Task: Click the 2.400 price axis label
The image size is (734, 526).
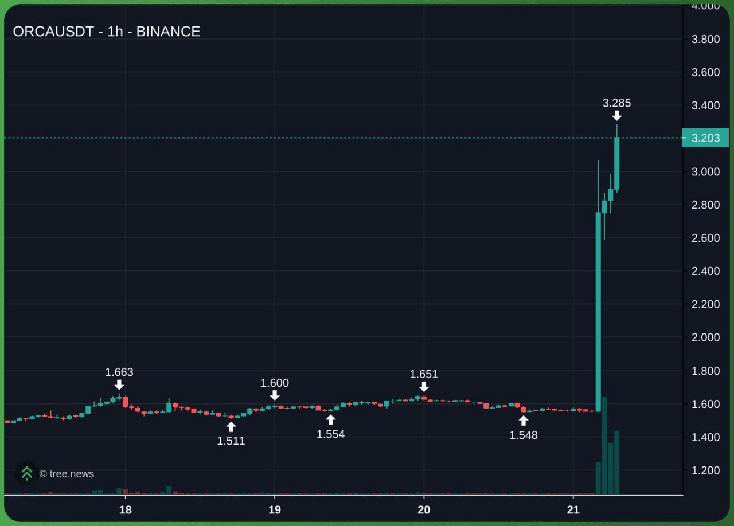Action: [x=705, y=271]
